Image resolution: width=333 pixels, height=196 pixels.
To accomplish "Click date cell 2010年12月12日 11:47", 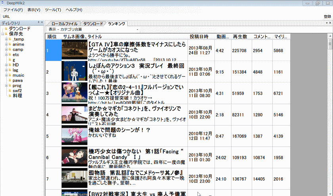I will (200, 136).
